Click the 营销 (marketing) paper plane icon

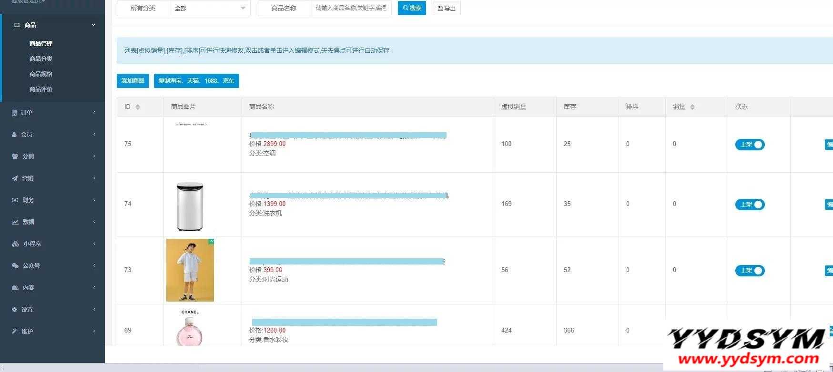click(x=15, y=178)
